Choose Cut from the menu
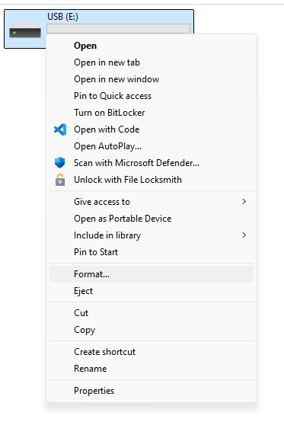 [152, 313]
